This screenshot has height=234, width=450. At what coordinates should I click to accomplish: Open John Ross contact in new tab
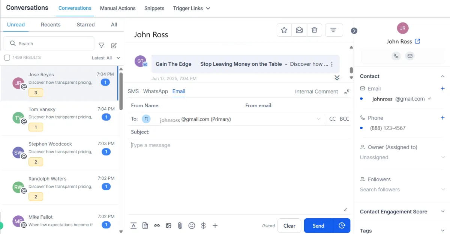click(417, 41)
